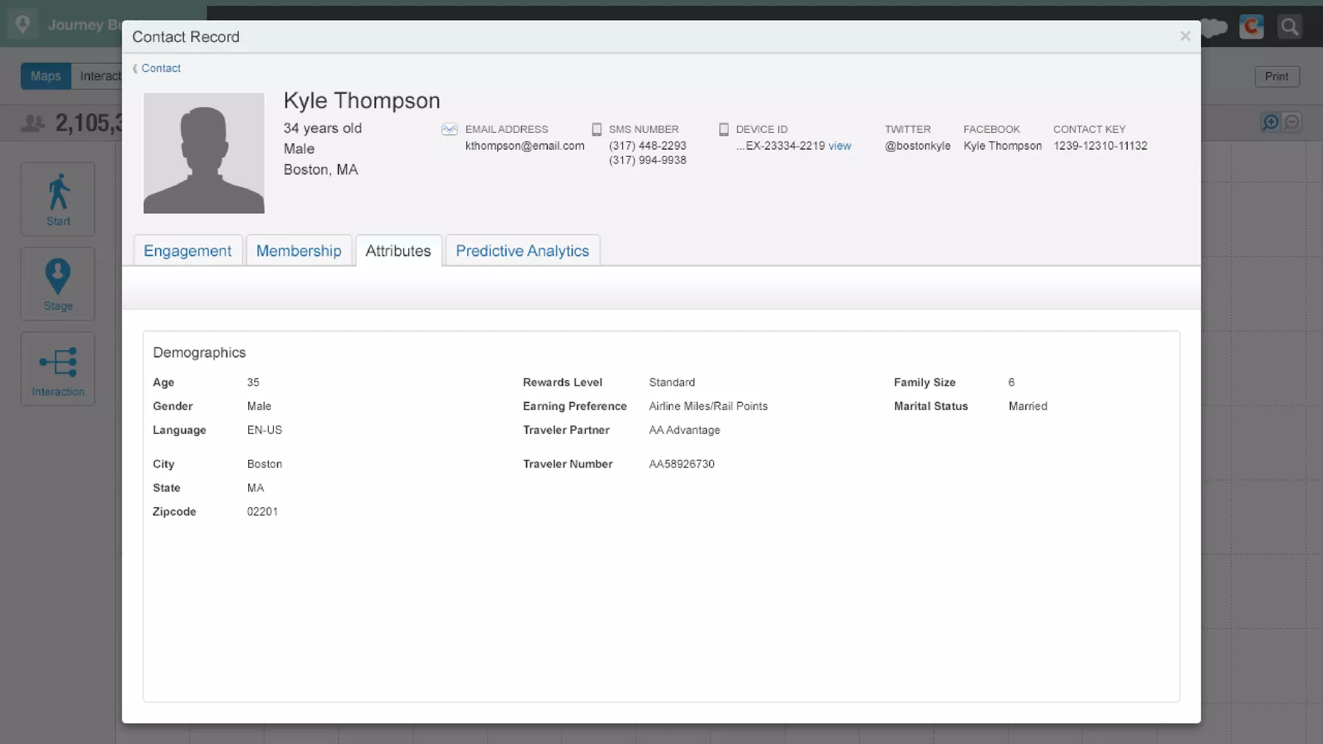Choose the Interaction branching icon
Viewport: 1323px width, 744px height.
(58, 362)
